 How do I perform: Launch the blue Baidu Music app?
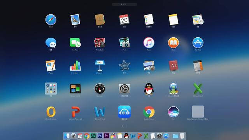tap(124, 112)
